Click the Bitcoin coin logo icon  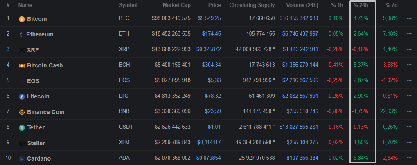(x=22, y=19)
